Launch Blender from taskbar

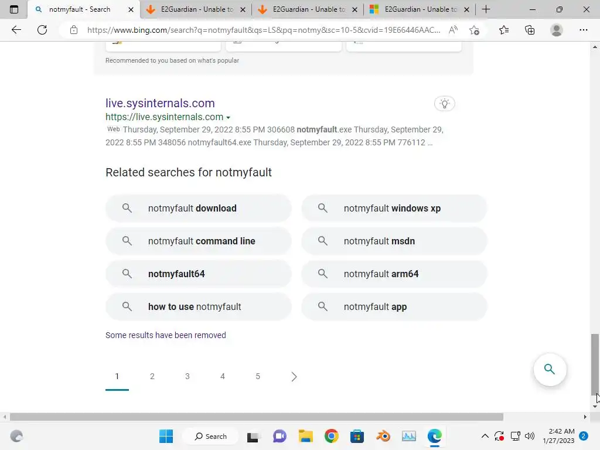(383, 436)
